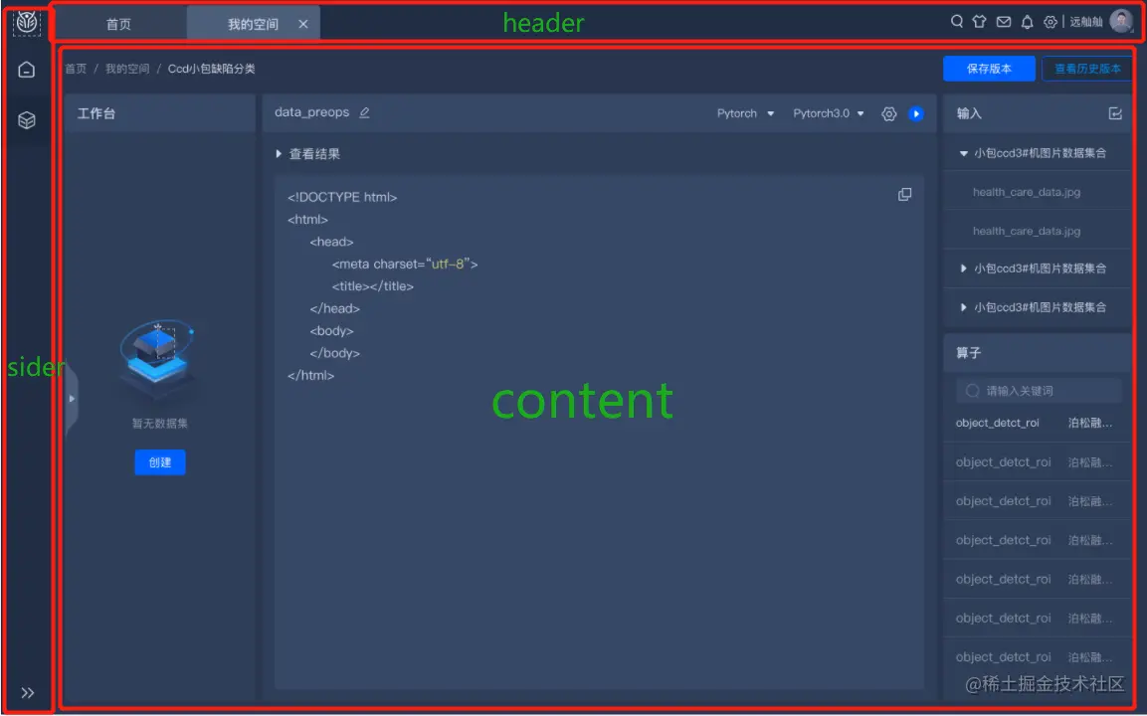Run the code with the play button

click(x=916, y=114)
